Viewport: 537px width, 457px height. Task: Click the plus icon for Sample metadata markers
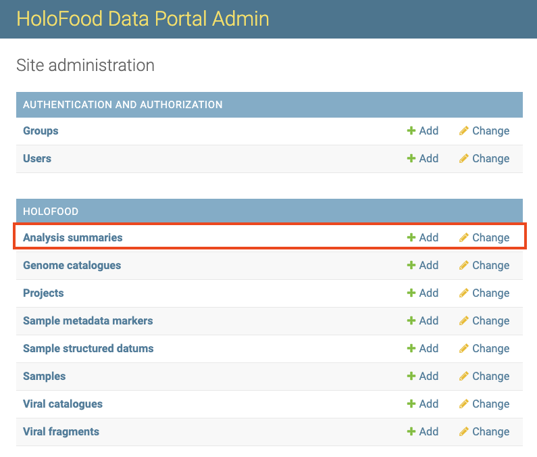[x=411, y=320]
